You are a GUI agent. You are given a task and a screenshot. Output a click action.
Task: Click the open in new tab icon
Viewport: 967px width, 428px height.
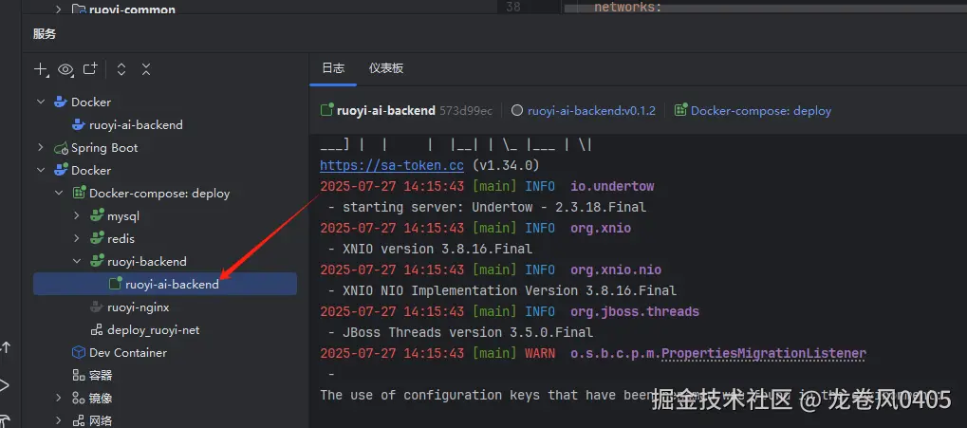(x=91, y=69)
